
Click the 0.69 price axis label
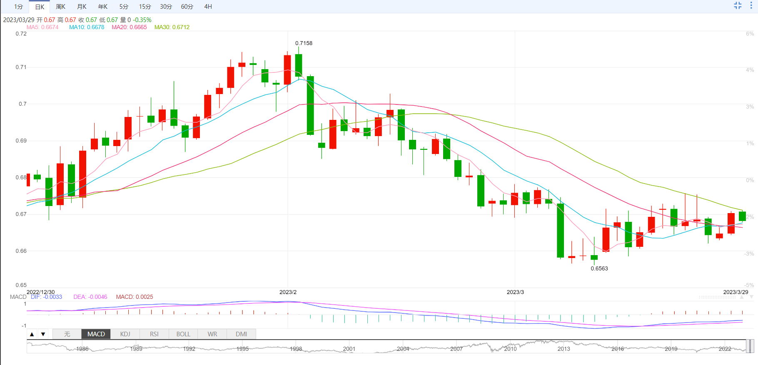21,141
